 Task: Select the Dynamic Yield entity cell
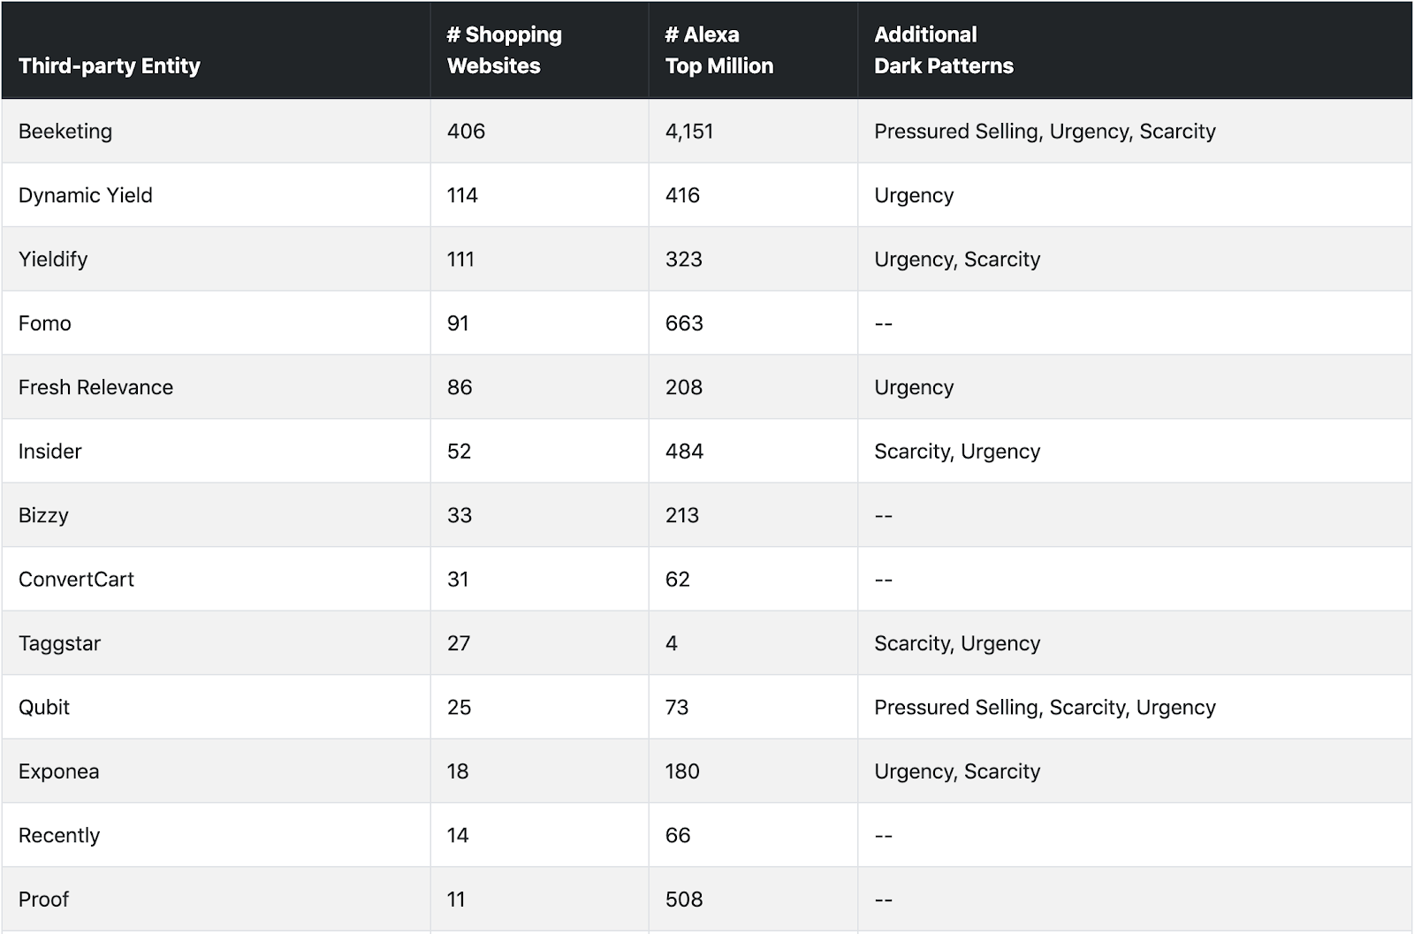point(85,195)
